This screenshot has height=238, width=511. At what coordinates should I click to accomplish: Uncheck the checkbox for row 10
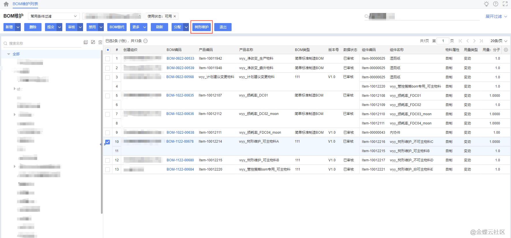[108, 142]
